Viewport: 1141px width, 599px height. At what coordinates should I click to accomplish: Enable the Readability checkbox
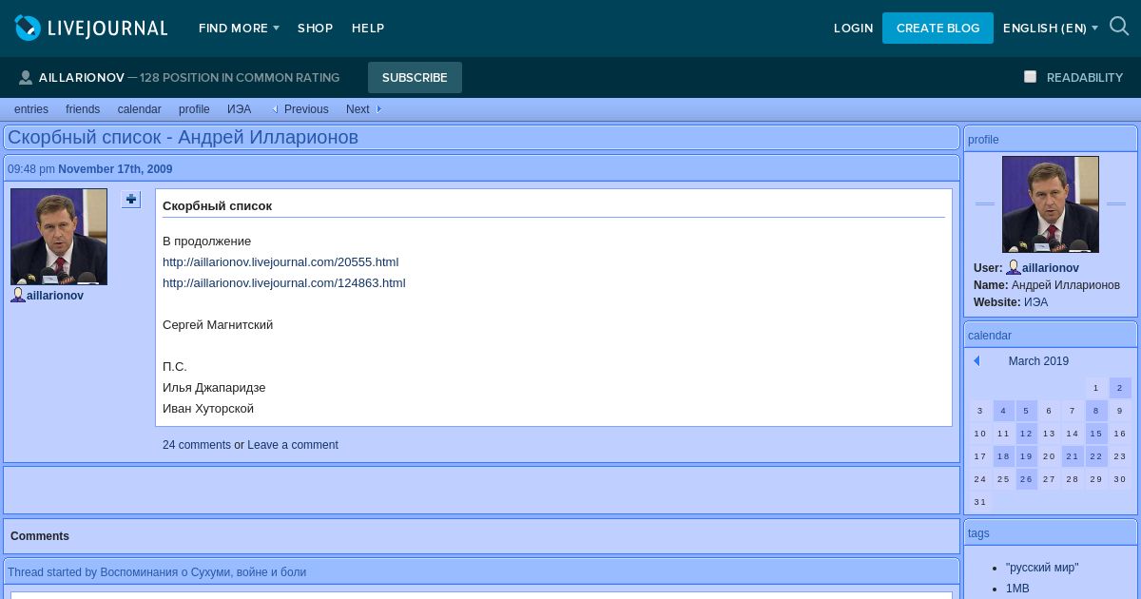pos(1030,77)
